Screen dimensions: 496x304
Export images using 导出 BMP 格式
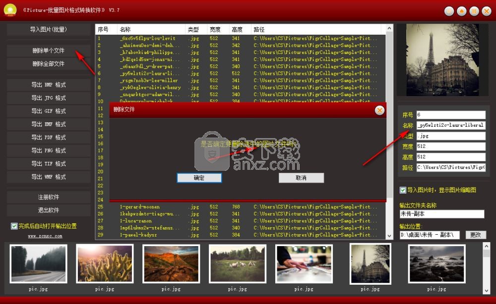point(49,85)
